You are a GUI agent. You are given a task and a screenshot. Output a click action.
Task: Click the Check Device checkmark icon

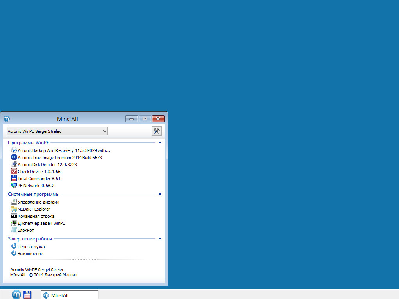click(x=14, y=171)
